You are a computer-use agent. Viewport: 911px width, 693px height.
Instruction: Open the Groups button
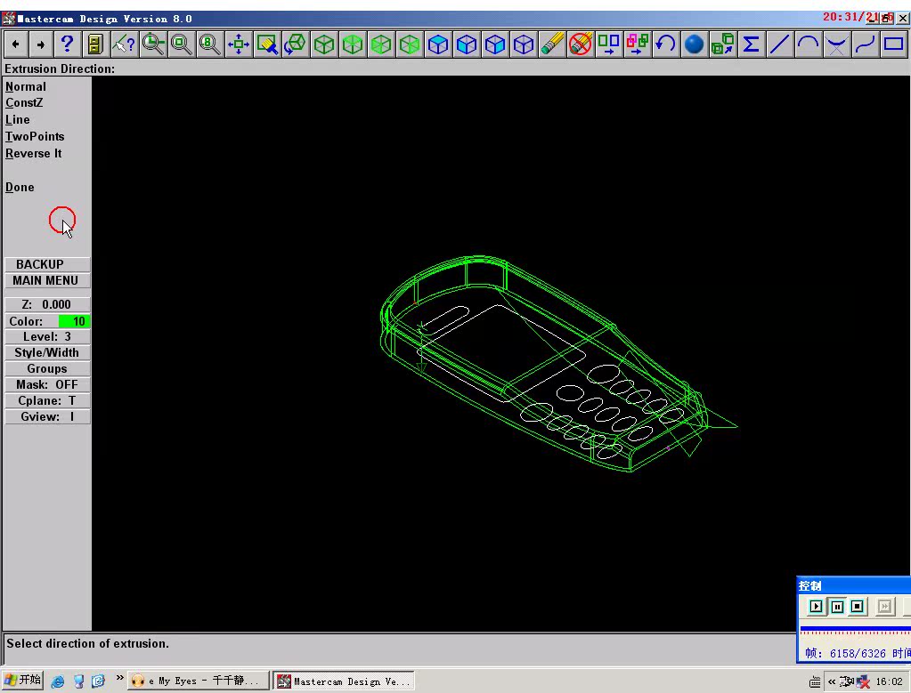point(47,368)
